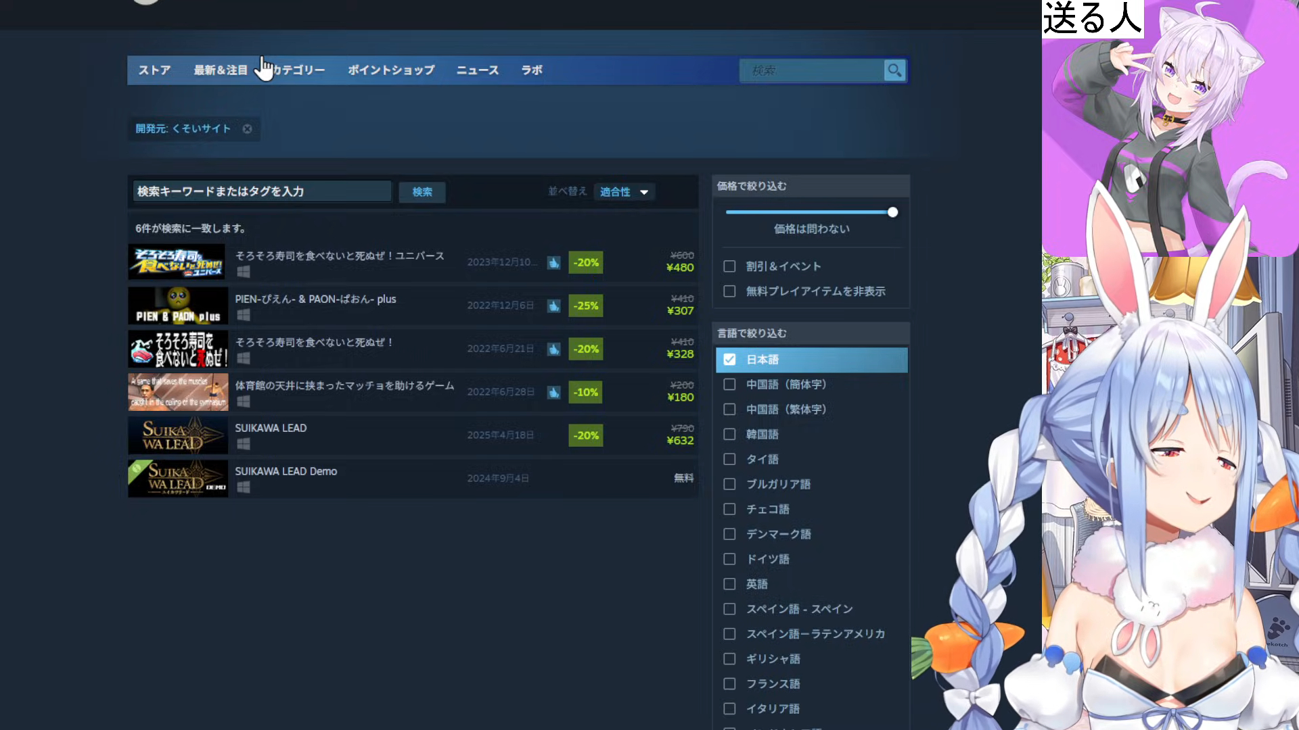Open SUIKAWA LEAD ¥632 result
The image size is (1299, 730).
(413, 435)
